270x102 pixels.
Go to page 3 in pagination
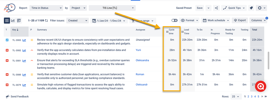tap(252, 97)
